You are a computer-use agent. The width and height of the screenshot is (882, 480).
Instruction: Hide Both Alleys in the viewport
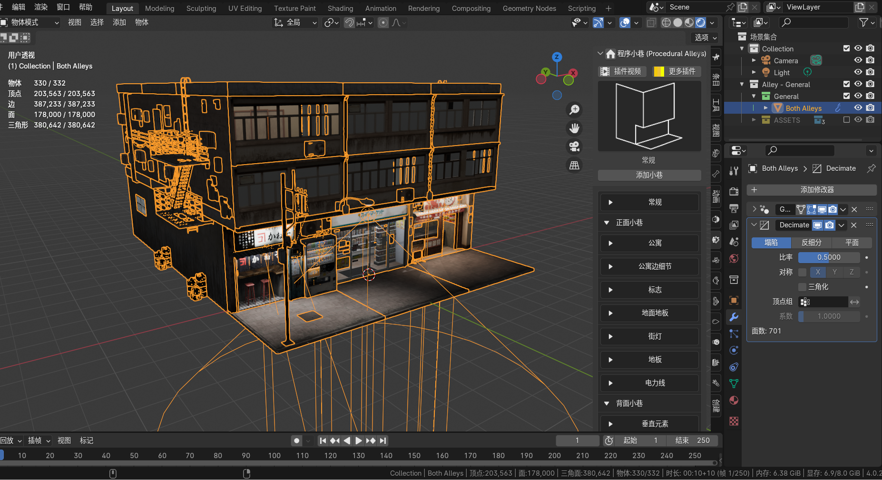click(x=858, y=108)
